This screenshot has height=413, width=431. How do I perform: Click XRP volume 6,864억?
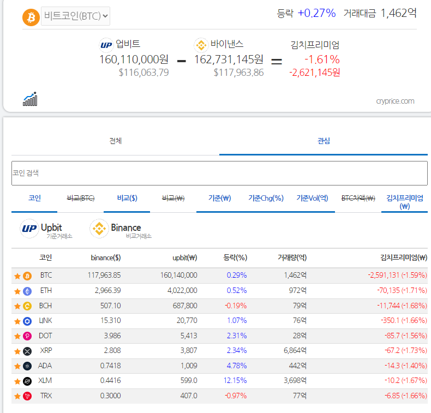(295, 351)
